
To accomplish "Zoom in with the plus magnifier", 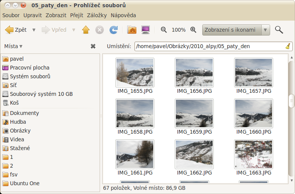I will pos(193,30).
